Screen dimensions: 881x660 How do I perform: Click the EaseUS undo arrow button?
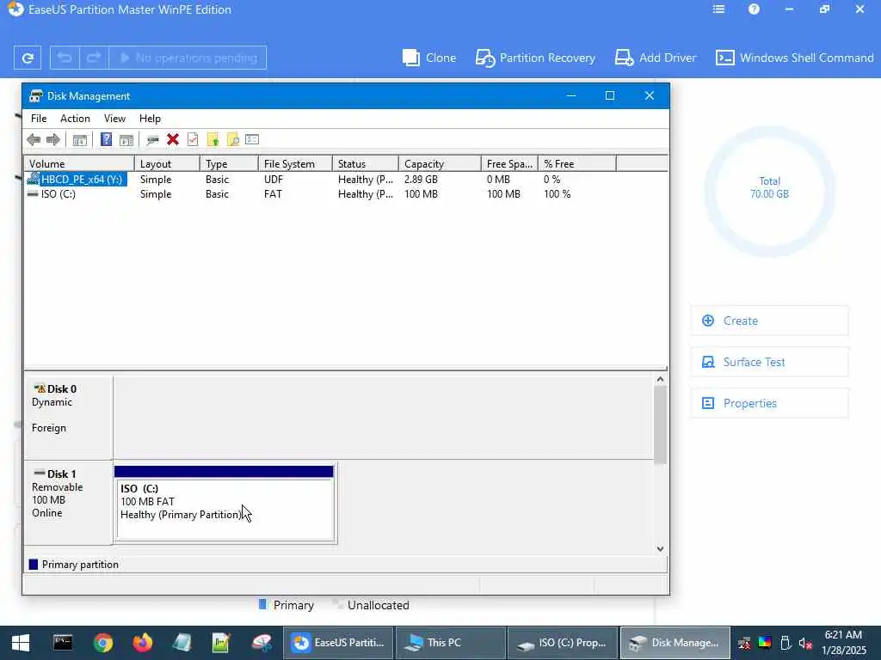[x=65, y=58]
